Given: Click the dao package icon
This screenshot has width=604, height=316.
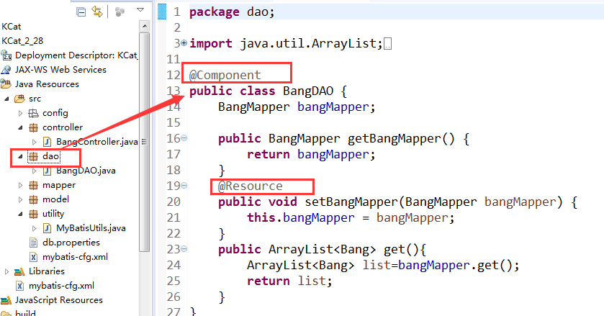Looking at the screenshot, I should [x=34, y=156].
